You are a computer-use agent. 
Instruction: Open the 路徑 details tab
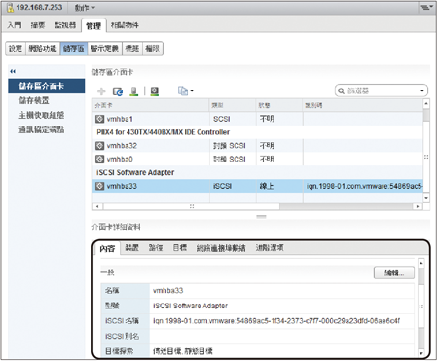156,248
